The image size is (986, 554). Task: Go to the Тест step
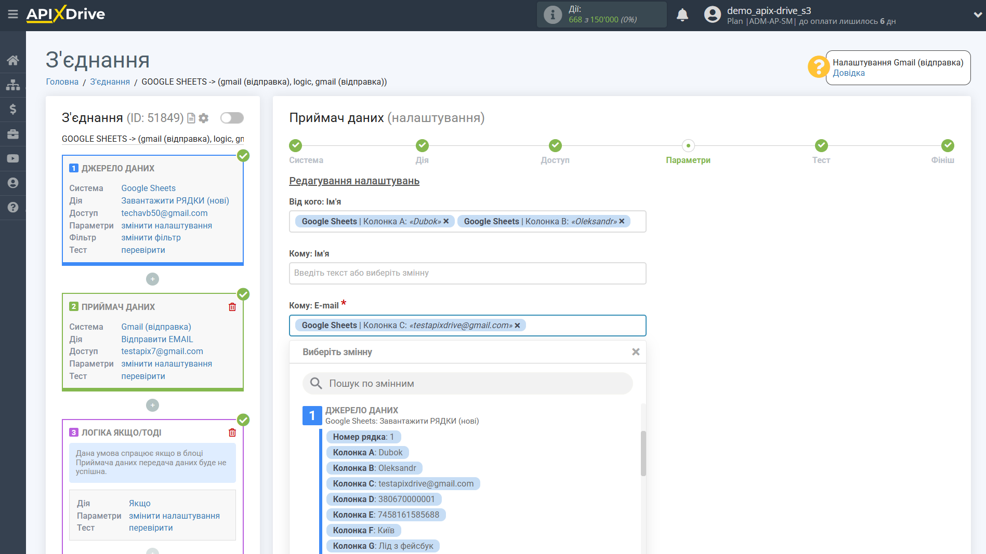click(821, 145)
